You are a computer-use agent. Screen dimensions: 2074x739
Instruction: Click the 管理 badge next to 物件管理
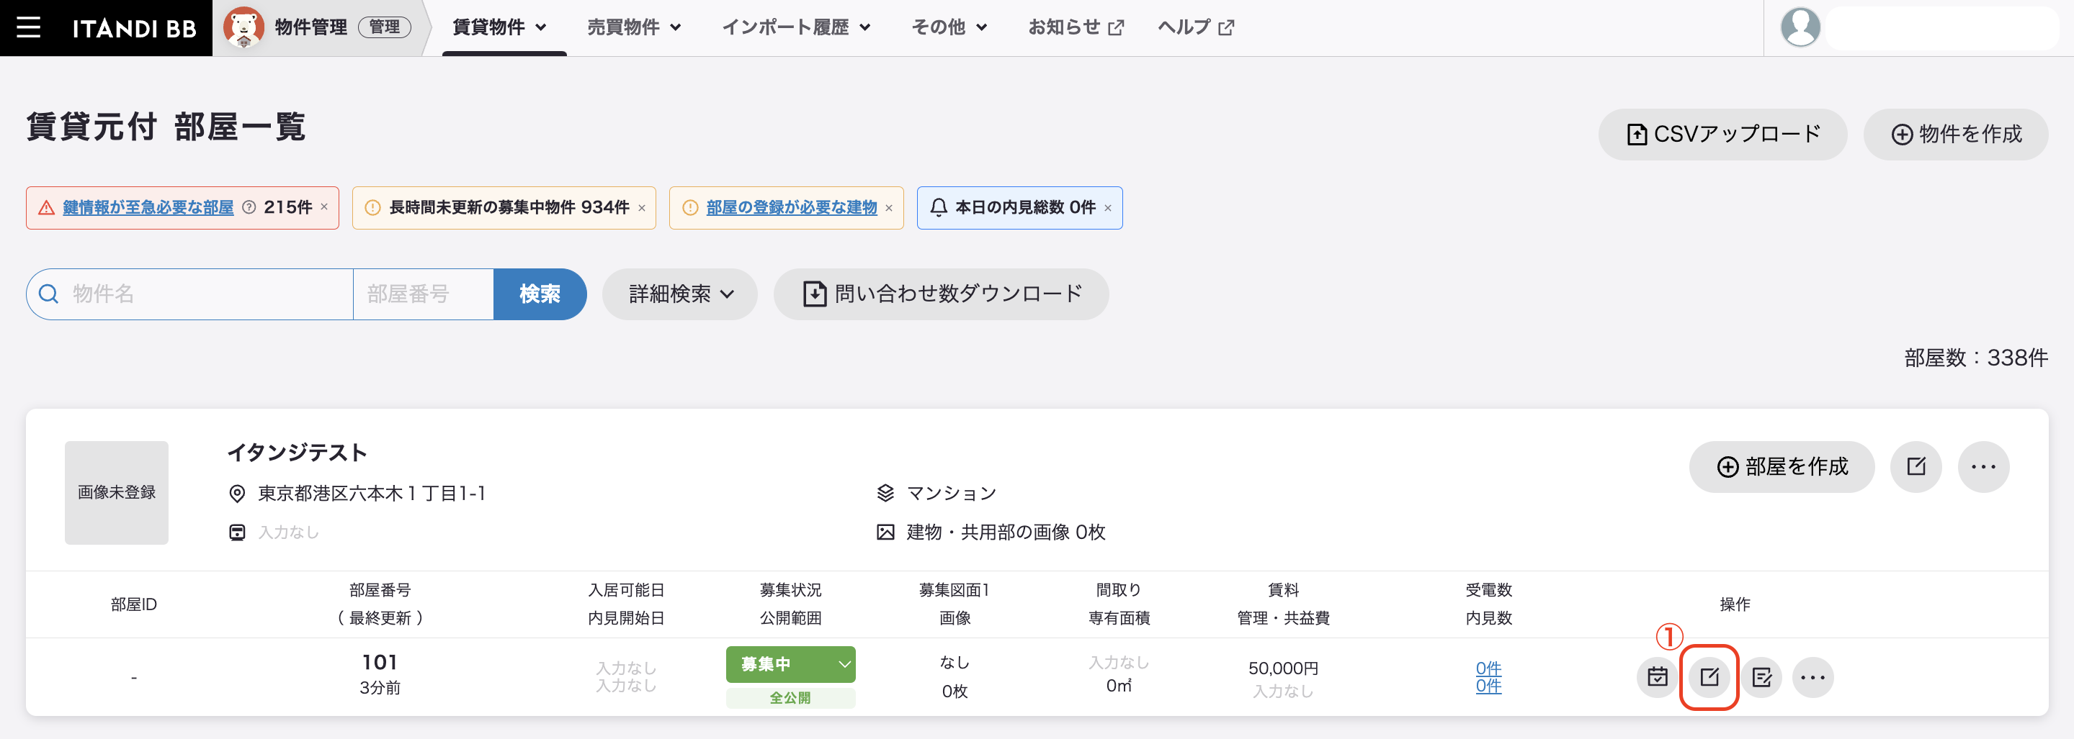click(384, 27)
